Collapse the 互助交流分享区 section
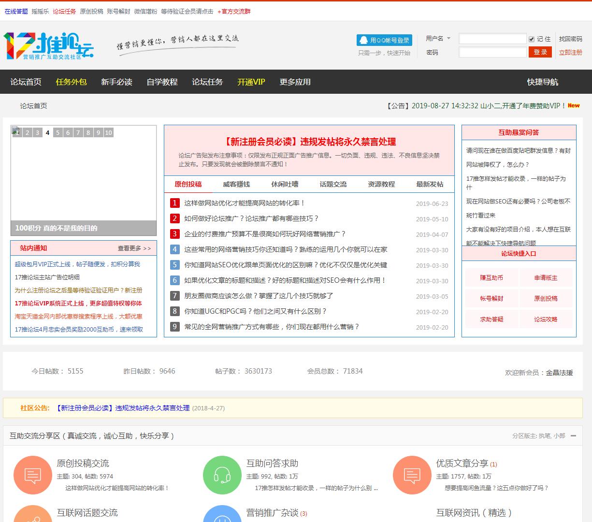 [573, 435]
